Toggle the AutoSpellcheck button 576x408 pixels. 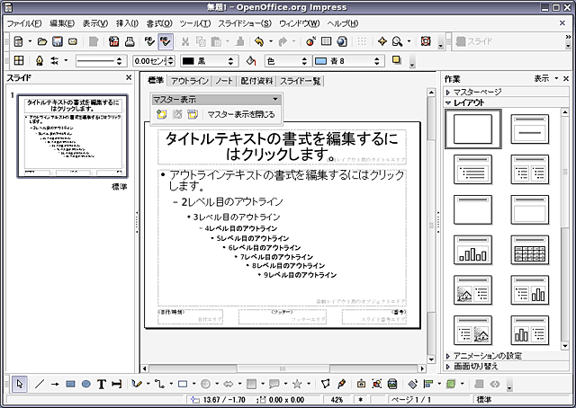click(x=166, y=41)
